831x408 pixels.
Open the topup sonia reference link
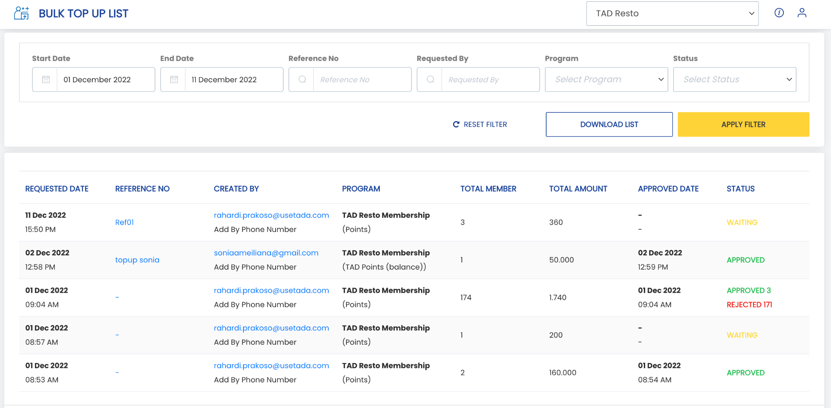(137, 260)
